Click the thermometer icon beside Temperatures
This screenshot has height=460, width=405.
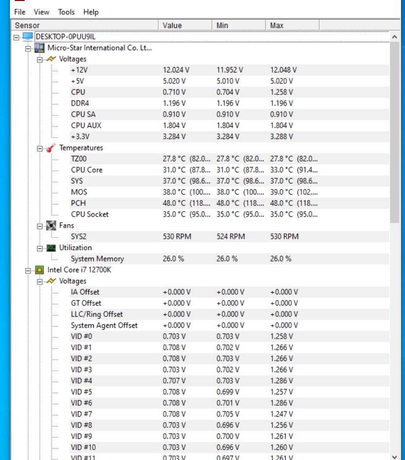[x=51, y=148]
